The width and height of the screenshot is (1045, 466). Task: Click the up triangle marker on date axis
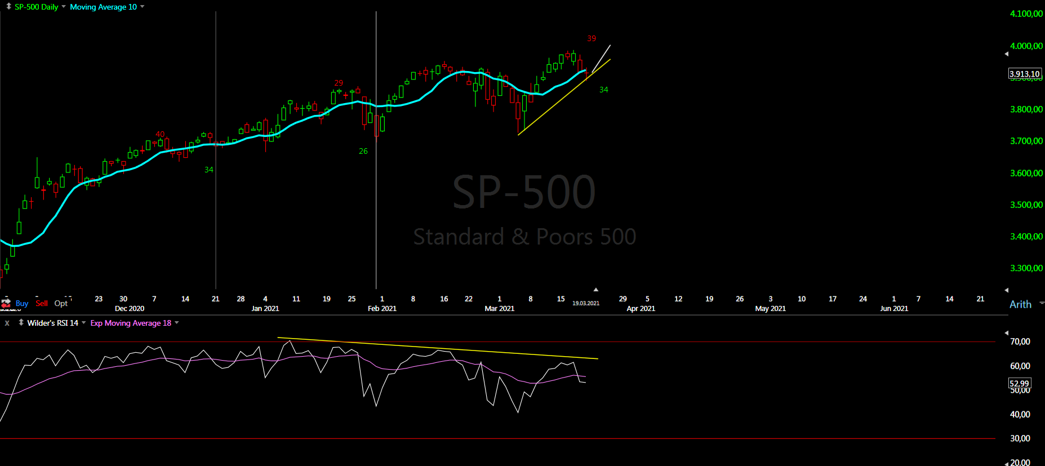tap(595, 290)
